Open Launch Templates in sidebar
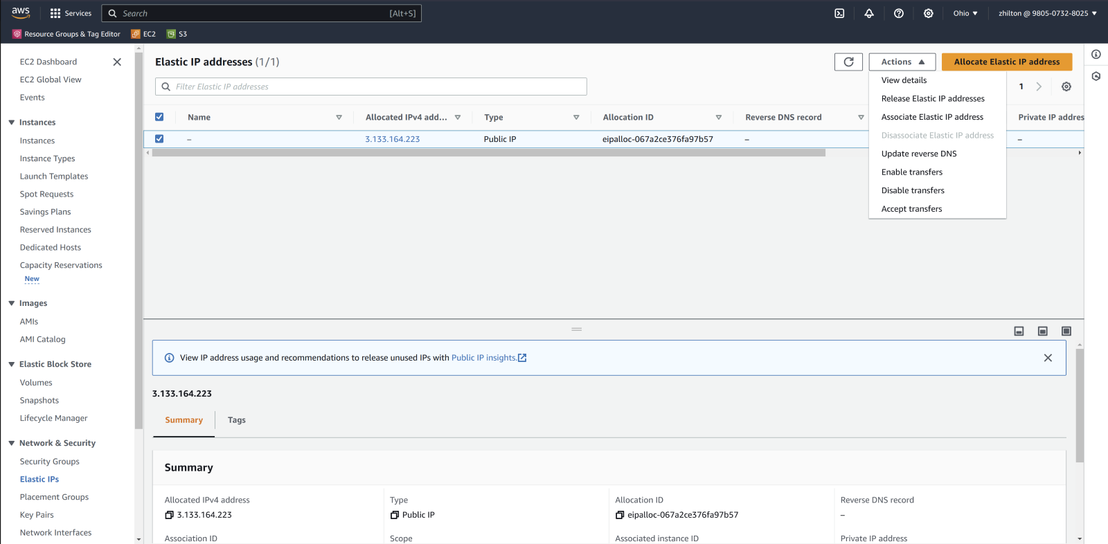 tap(54, 176)
